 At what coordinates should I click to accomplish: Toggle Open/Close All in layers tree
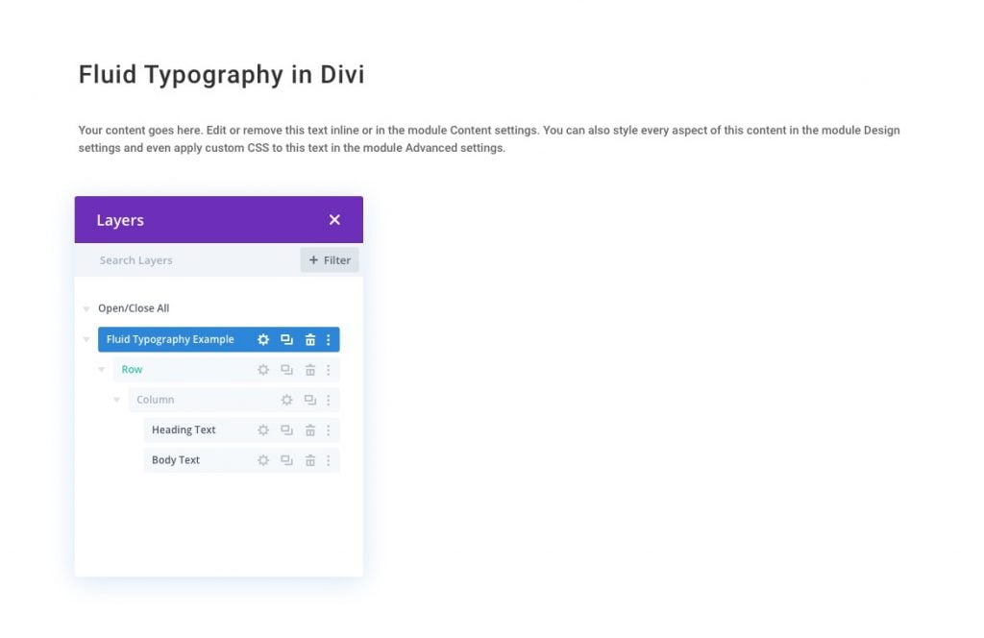tap(134, 307)
